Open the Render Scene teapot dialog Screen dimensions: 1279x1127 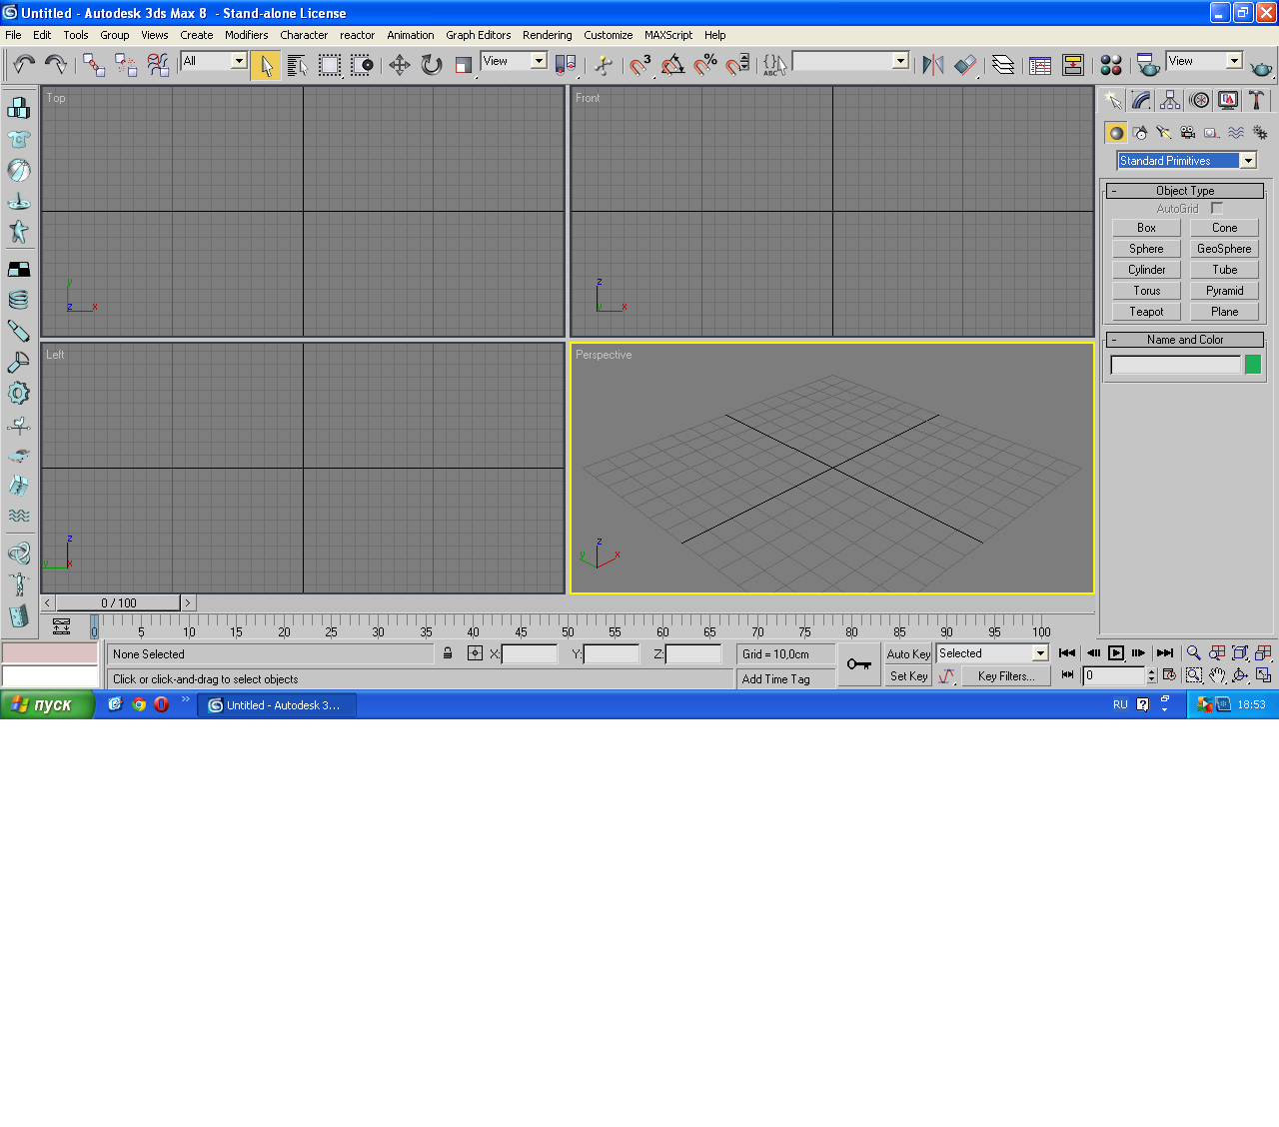(1148, 65)
